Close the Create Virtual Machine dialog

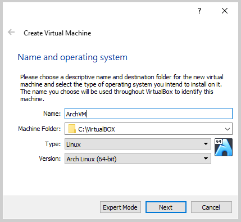225,11
